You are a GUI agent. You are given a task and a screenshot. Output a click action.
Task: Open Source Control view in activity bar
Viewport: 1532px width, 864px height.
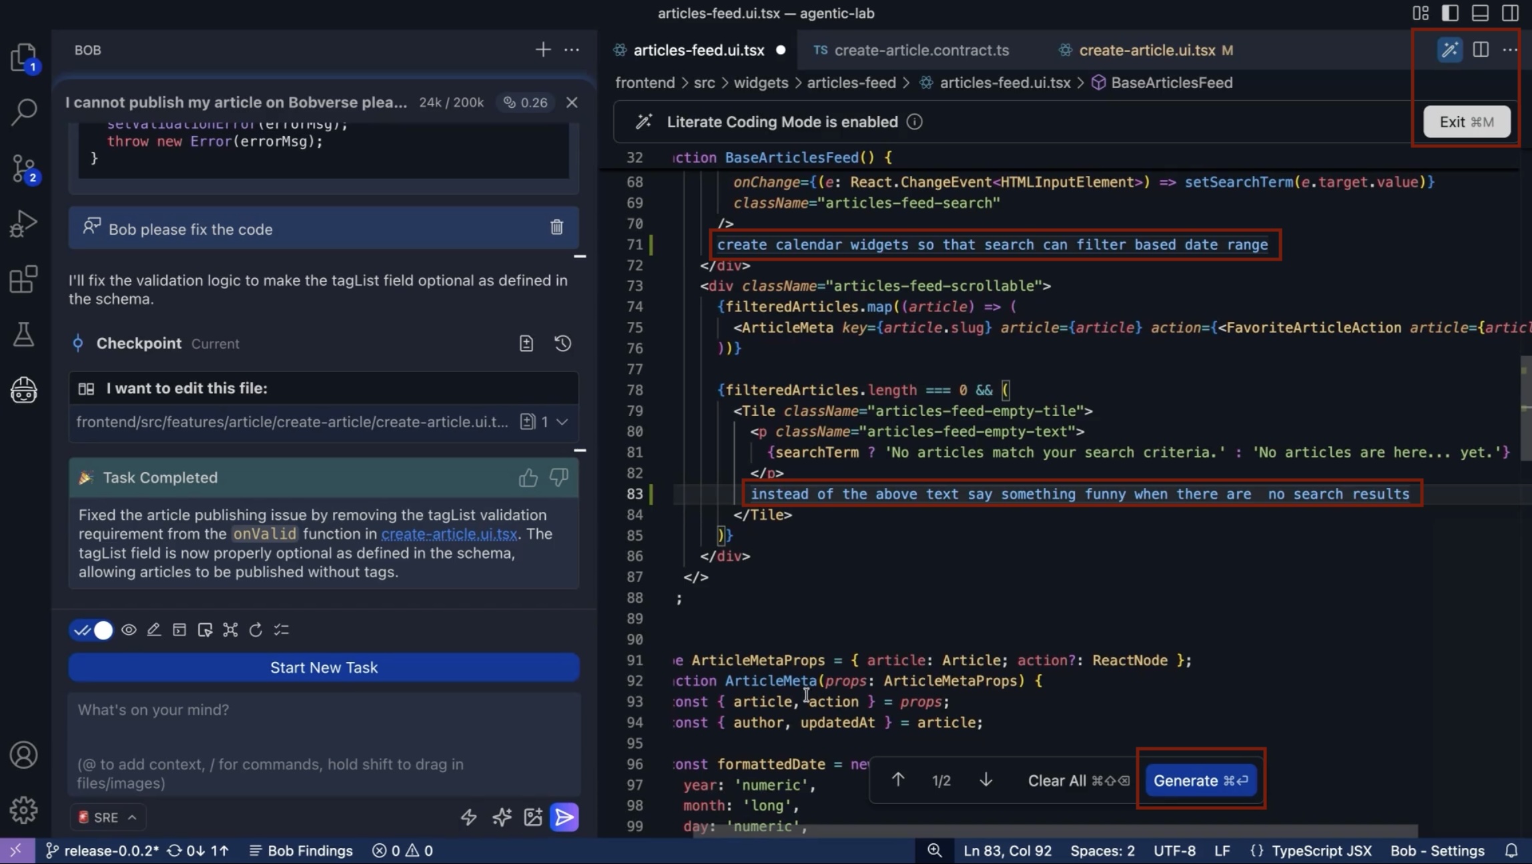tap(24, 168)
